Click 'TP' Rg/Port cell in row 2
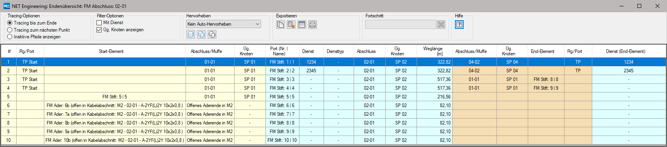 click(578, 71)
